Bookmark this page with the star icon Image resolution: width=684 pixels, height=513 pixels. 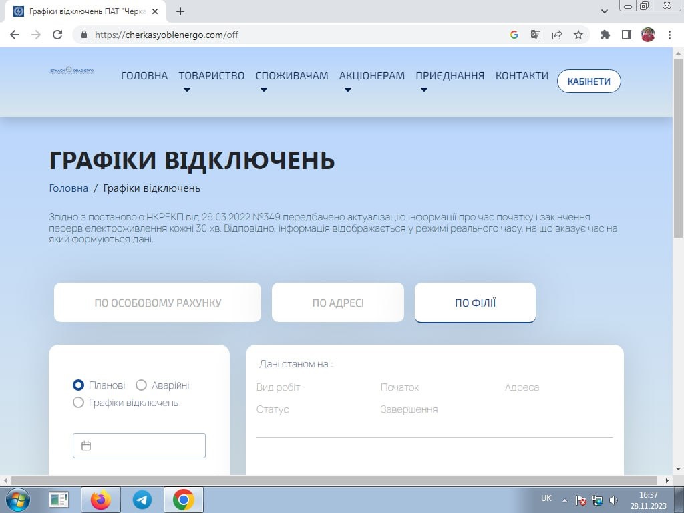[578, 35]
